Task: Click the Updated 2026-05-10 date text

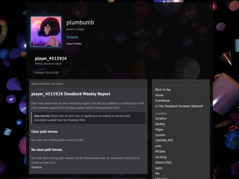Action: pos(46,72)
